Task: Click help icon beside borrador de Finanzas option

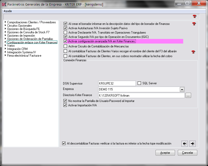Action: coord(194,24)
